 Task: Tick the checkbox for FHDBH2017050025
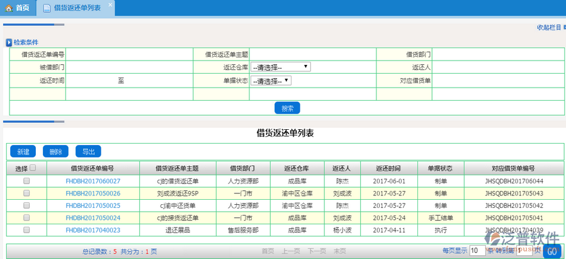tap(26, 205)
